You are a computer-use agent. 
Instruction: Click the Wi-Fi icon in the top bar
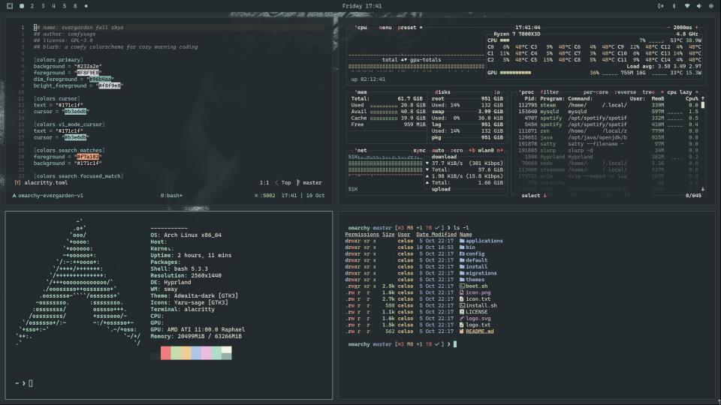[686, 6]
